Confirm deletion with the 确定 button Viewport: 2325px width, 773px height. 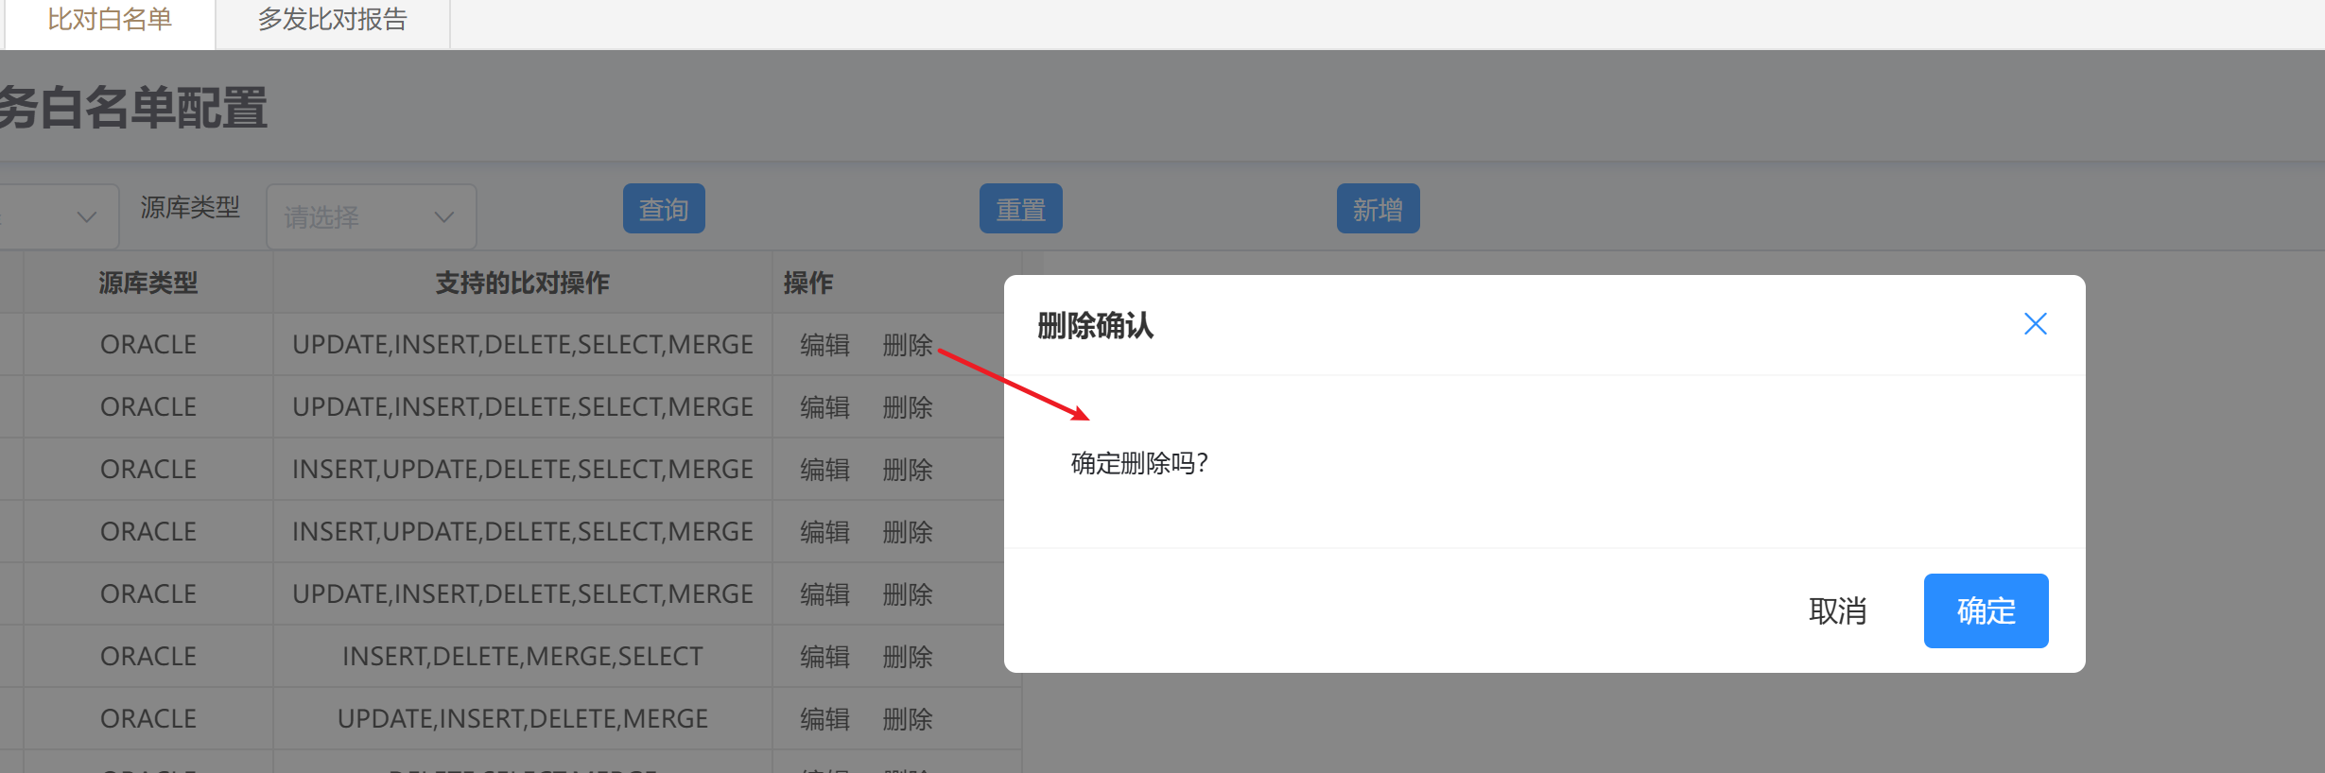point(1985,610)
